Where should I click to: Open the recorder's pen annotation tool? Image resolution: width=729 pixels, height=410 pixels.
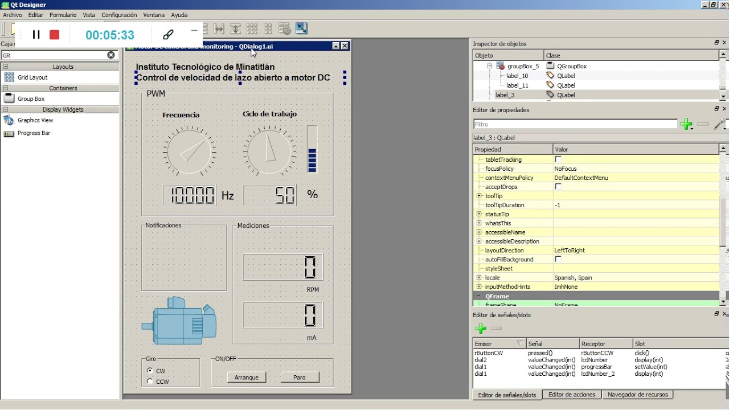(x=168, y=35)
